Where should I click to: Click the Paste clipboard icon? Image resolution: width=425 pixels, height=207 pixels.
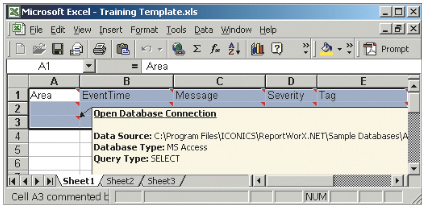point(123,50)
